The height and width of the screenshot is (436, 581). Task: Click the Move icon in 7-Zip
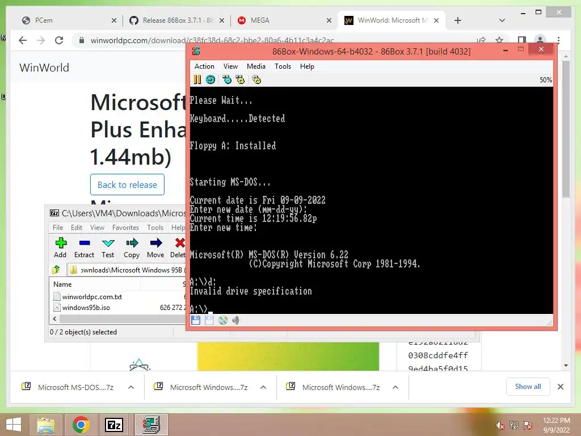(x=155, y=248)
